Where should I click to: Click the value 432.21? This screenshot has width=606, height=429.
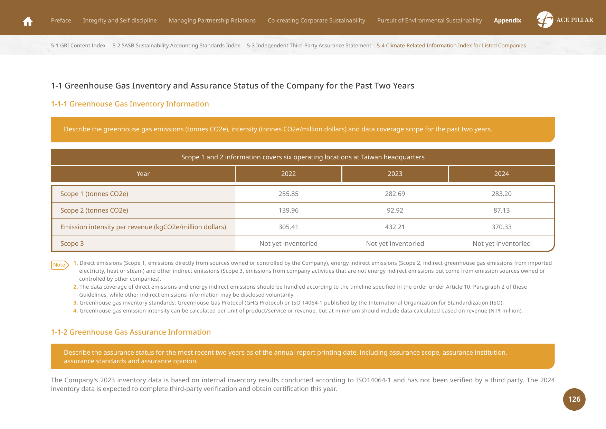tap(395, 227)
